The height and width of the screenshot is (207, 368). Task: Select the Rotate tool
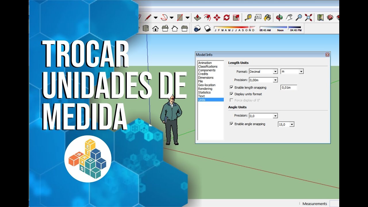227,18
